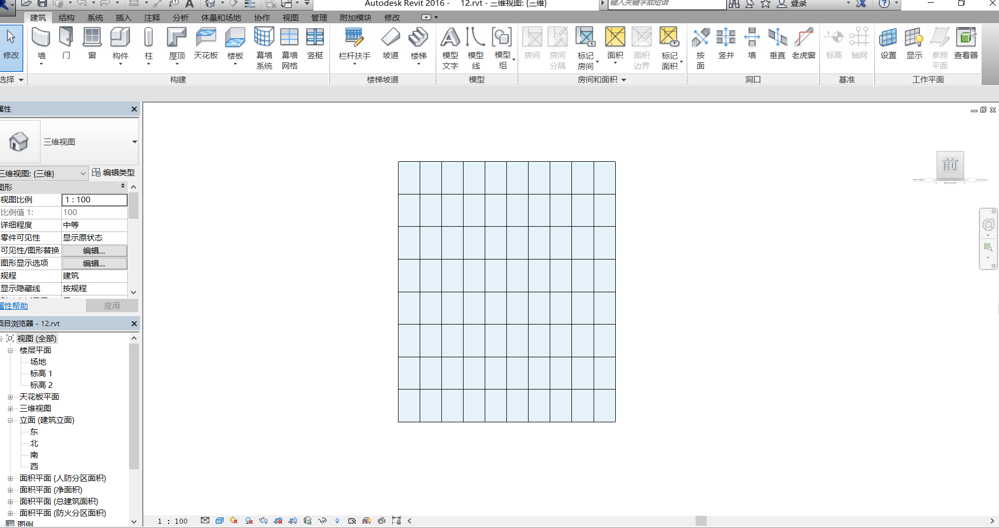Click the Curtain System tool icon

click(264, 43)
